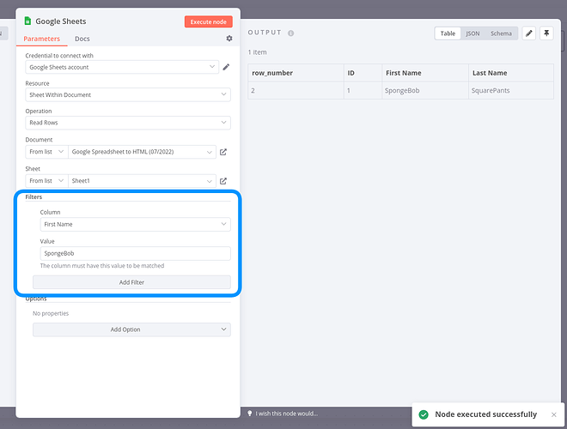567x429 pixels.
Task: Edit credential with pencil icon
Action: click(226, 67)
